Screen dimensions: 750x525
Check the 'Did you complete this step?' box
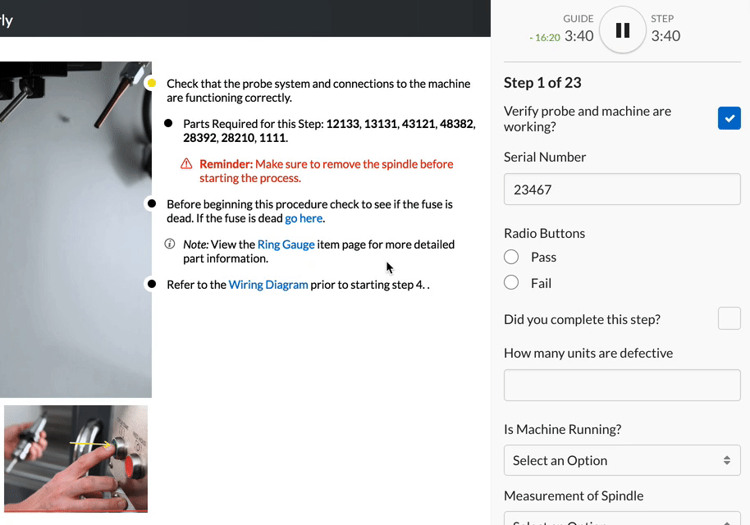click(x=729, y=319)
